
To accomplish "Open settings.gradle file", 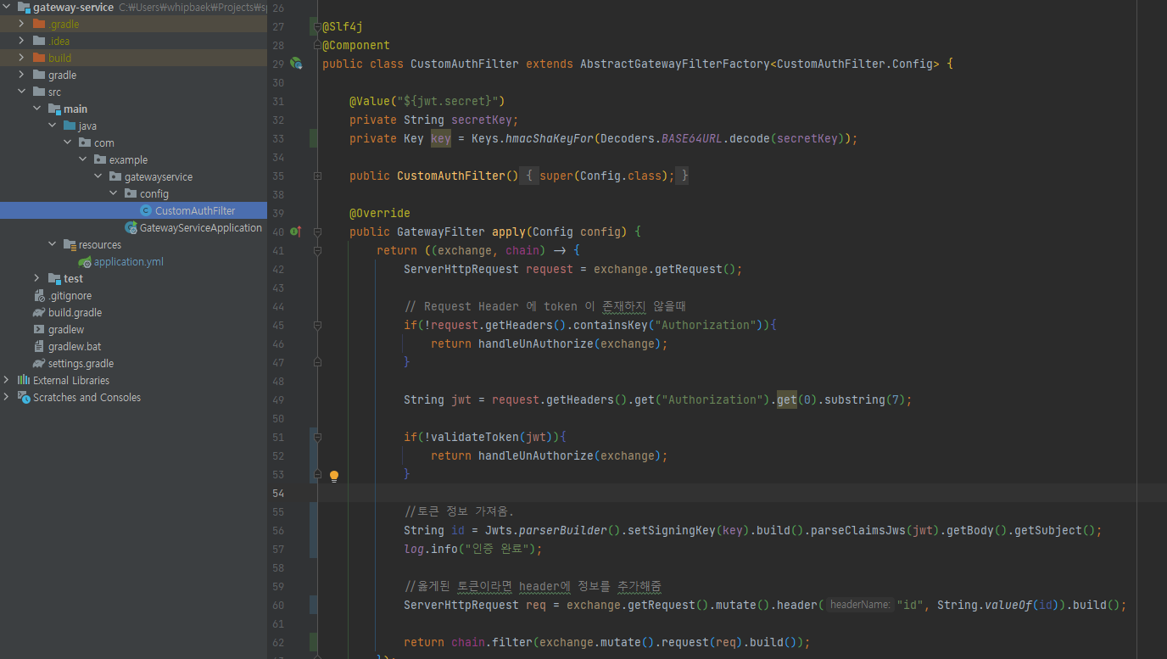I will 81,363.
